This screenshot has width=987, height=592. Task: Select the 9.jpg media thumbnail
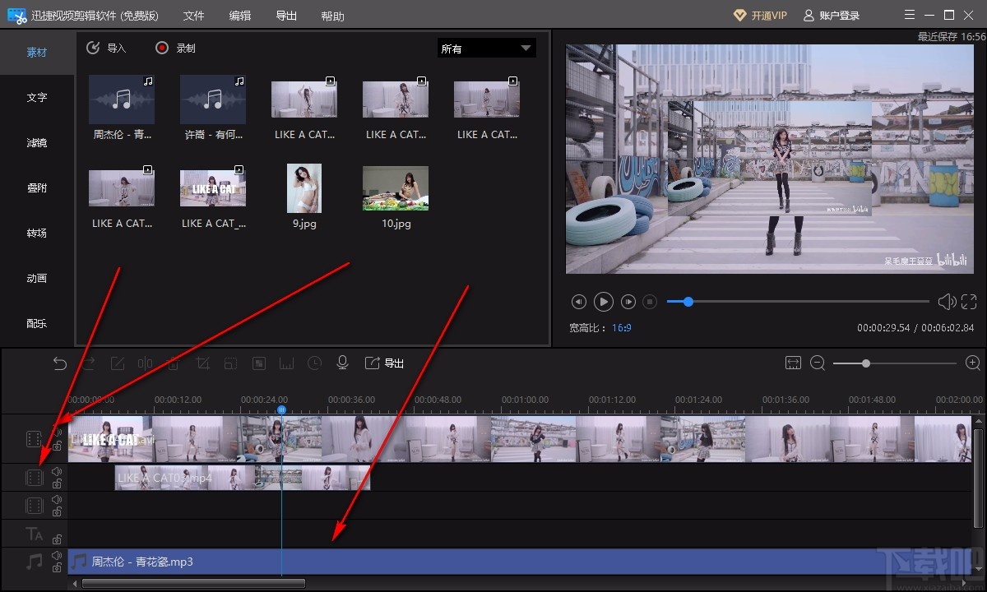[x=304, y=189]
